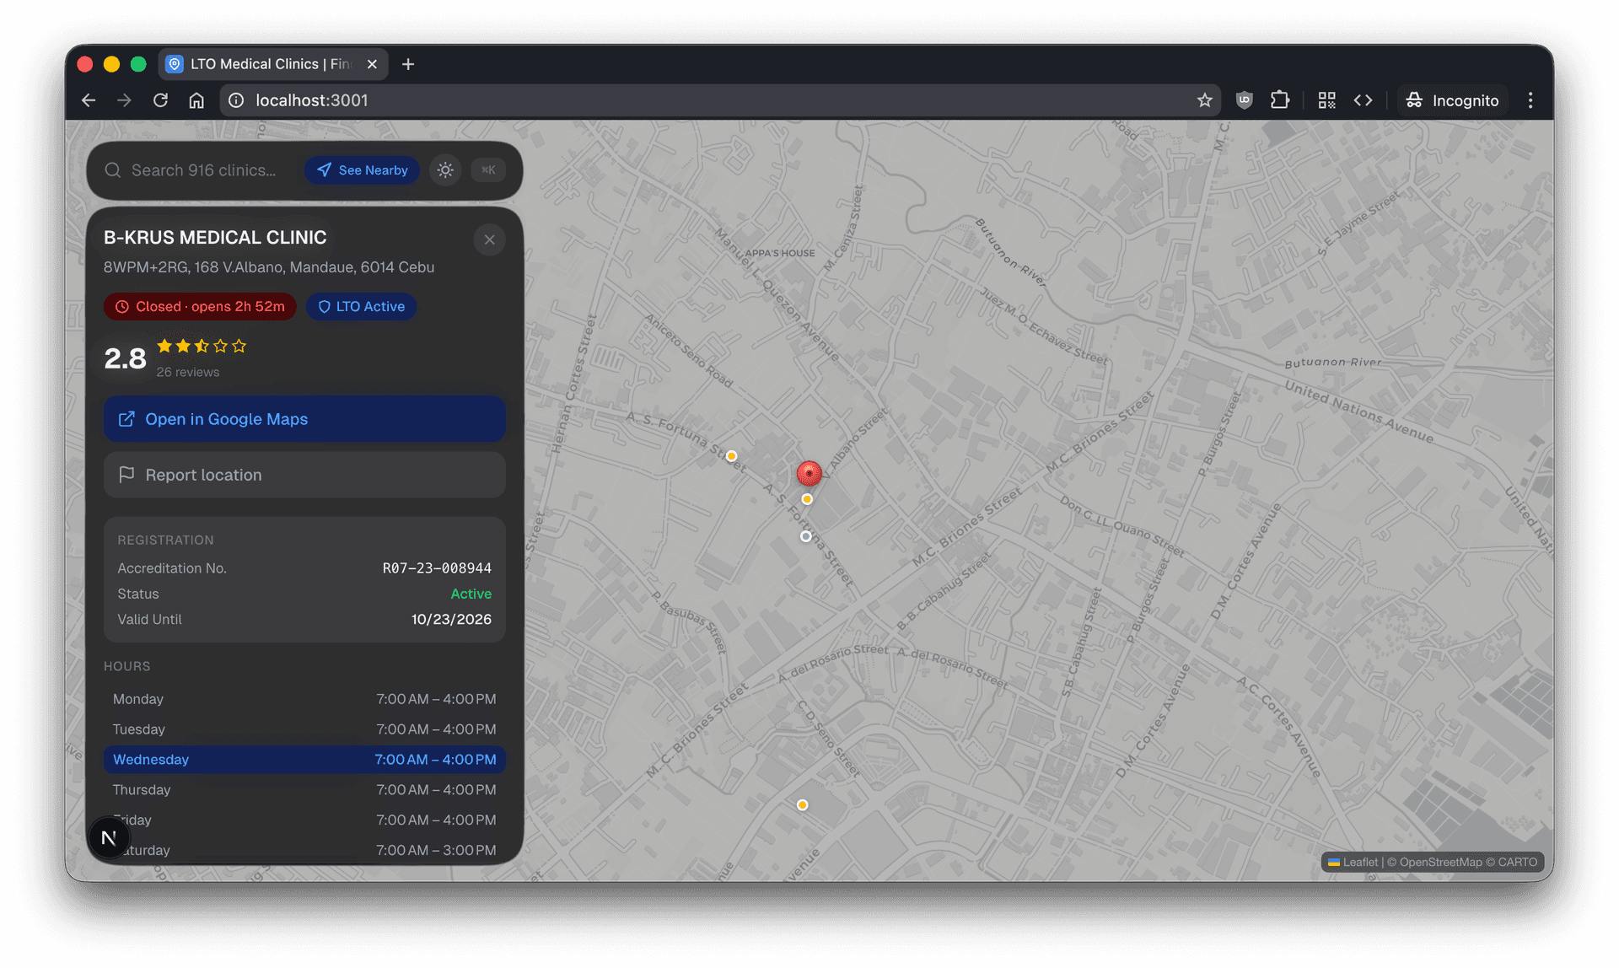
Task: Click the search magnifier icon
Action: pyautogui.click(x=113, y=170)
